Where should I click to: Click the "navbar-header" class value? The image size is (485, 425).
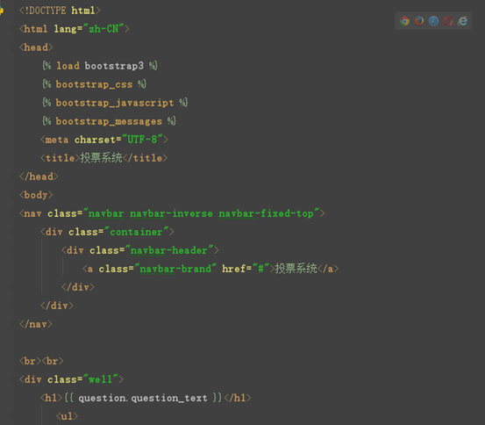(x=169, y=250)
